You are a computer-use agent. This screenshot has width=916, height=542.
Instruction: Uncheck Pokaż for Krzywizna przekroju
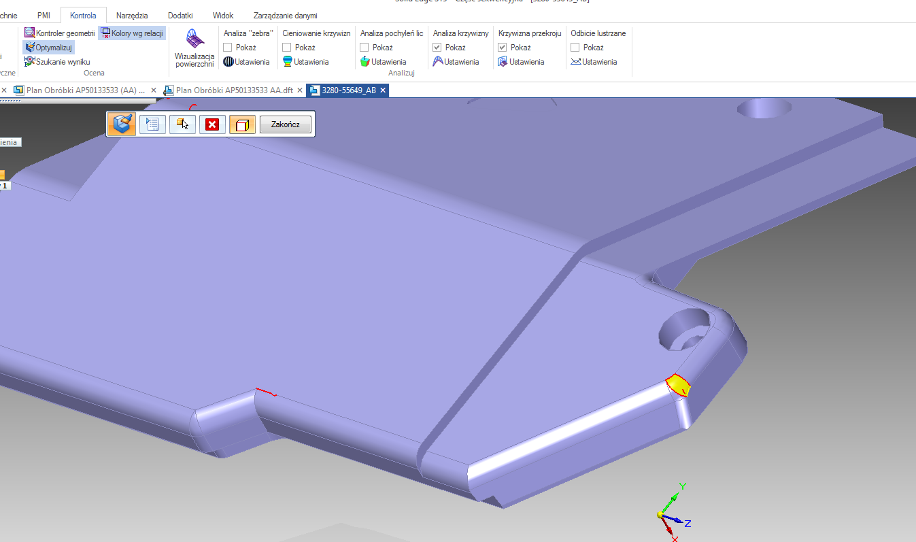(x=503, y=48)
